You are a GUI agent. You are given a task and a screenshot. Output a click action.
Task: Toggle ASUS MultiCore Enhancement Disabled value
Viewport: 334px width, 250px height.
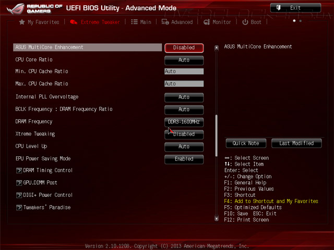(184, 48)
